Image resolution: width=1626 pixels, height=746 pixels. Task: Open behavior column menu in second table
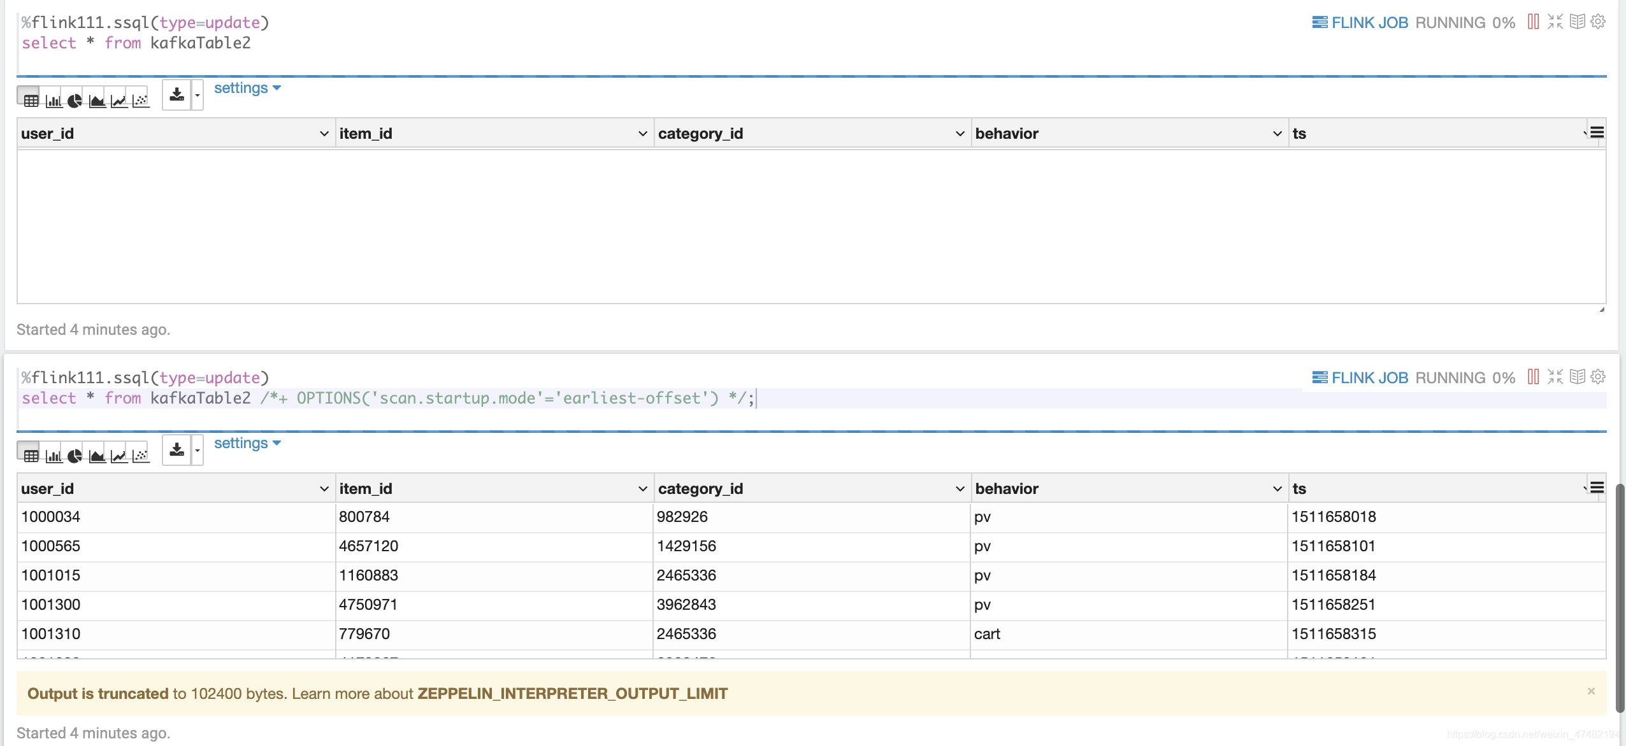(1277, 489)
